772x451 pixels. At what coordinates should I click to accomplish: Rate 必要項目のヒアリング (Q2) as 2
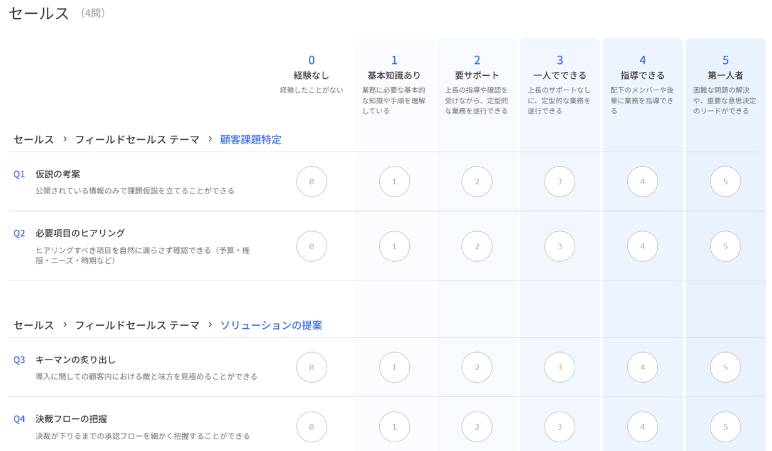tap(477, 246)
